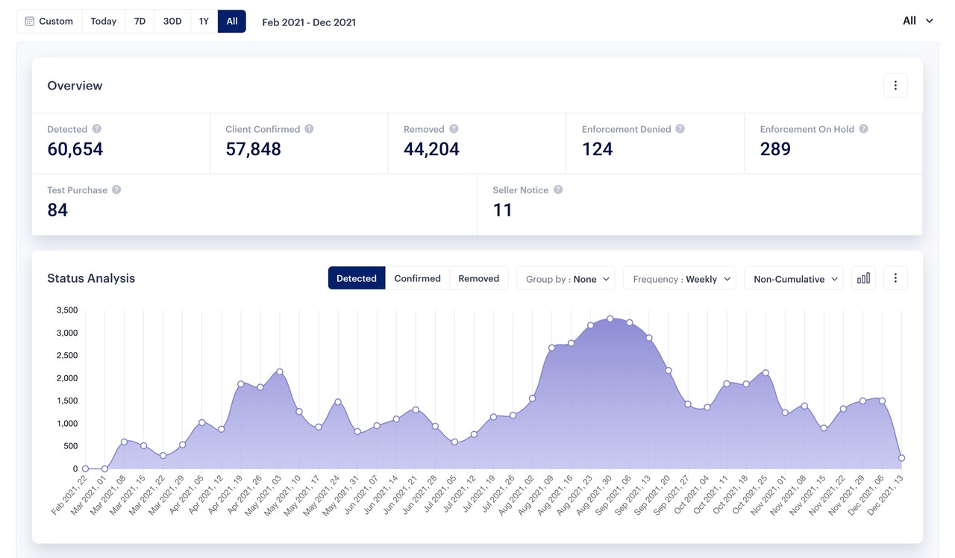Click the help icon next to Removed

(454, 129)
